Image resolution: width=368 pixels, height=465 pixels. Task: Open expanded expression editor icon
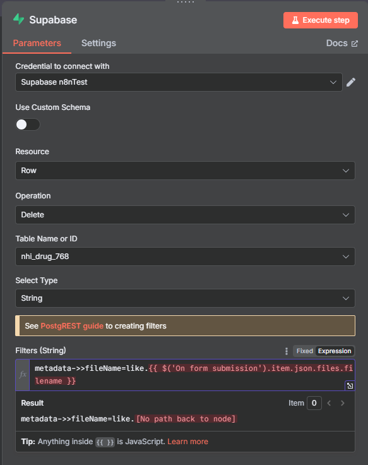coord(350,385)
